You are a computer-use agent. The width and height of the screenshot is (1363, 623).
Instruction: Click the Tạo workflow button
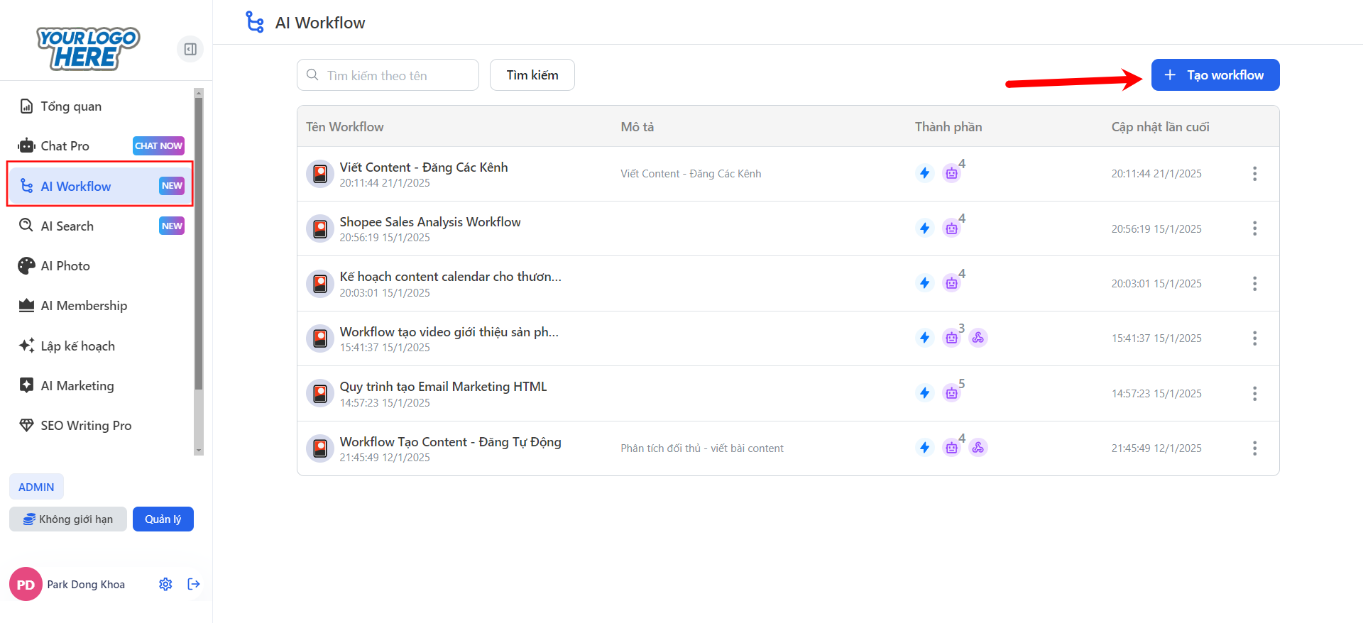point(1215,75)
